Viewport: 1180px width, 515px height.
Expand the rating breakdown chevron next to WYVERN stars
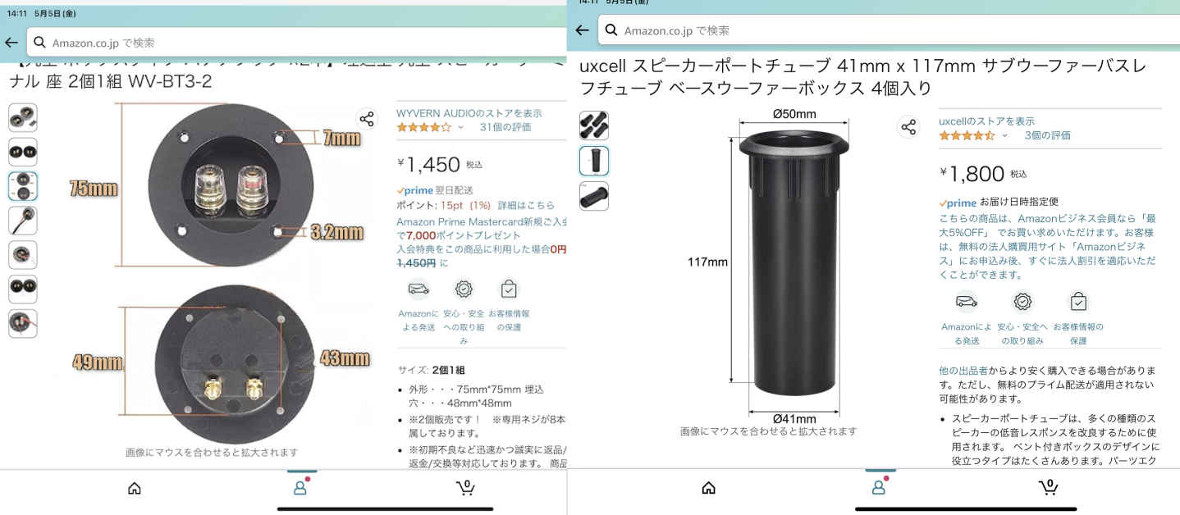point(460,127)
